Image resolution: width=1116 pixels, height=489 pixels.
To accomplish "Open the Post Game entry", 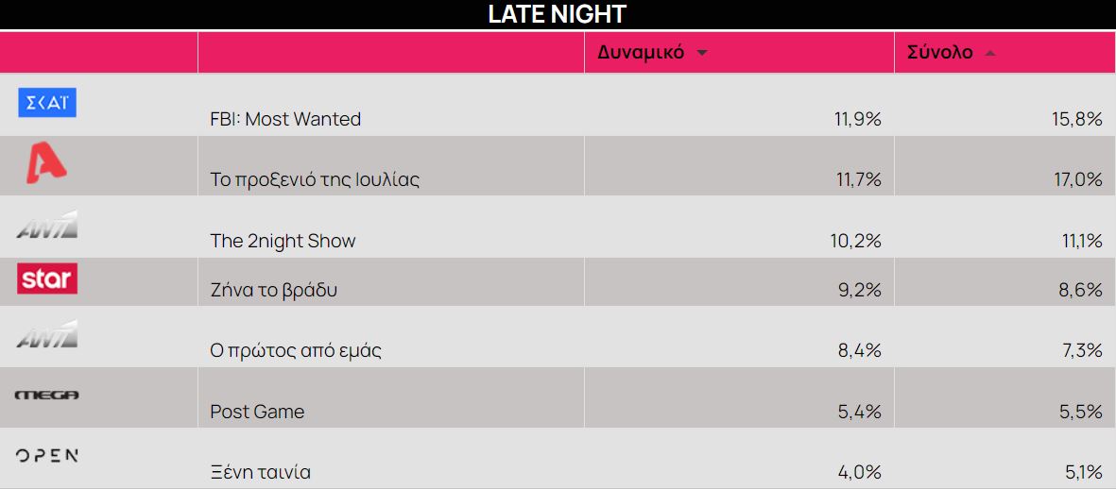I will (257, 413).
